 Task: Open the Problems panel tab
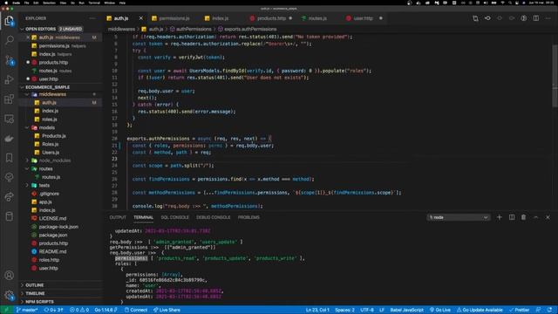pyautogui.click(x=248, y=217)
